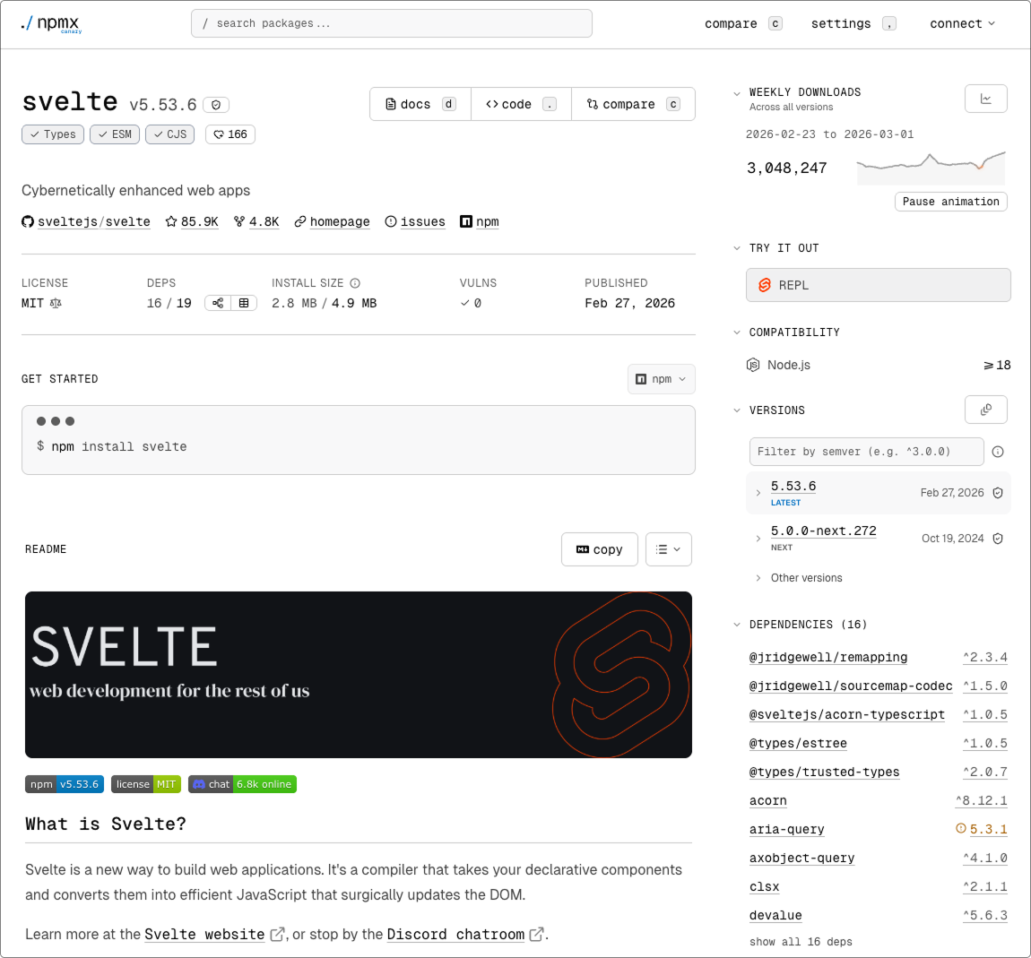
Task: Open the dependency table view icon
Action: coord(244,302)
